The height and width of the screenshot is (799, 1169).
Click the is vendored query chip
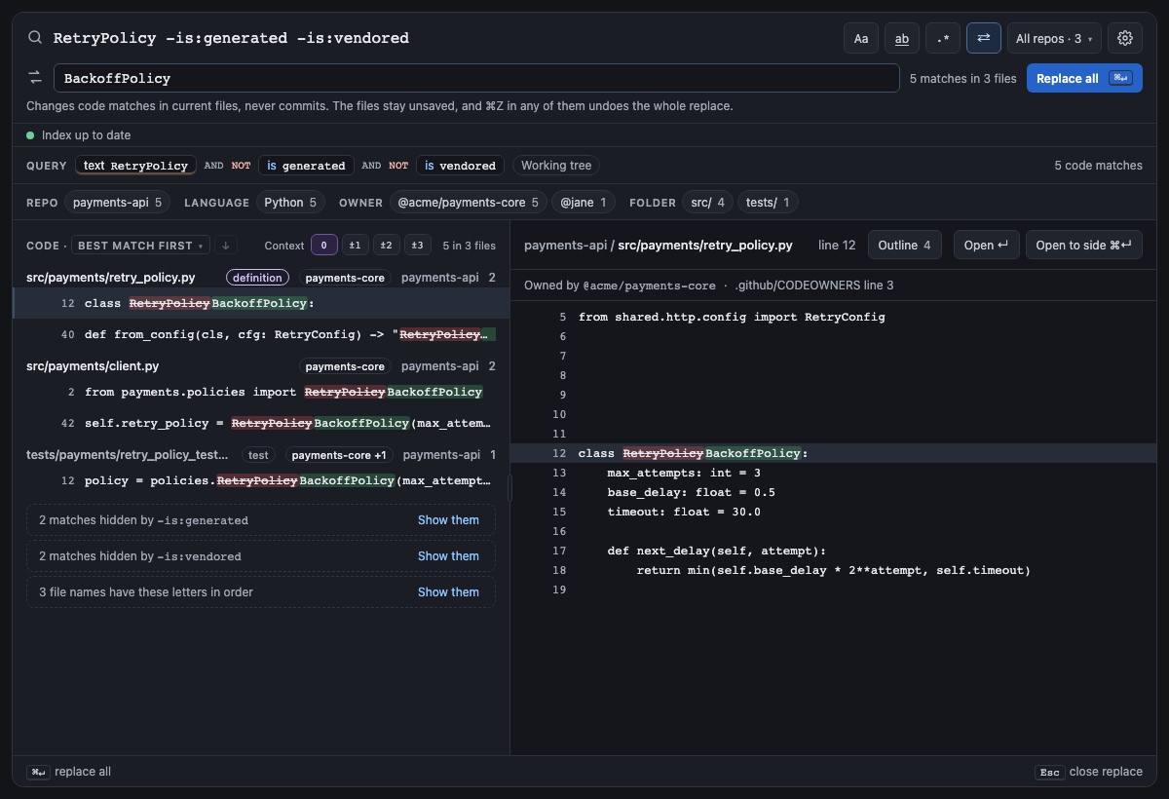[460, 166]
